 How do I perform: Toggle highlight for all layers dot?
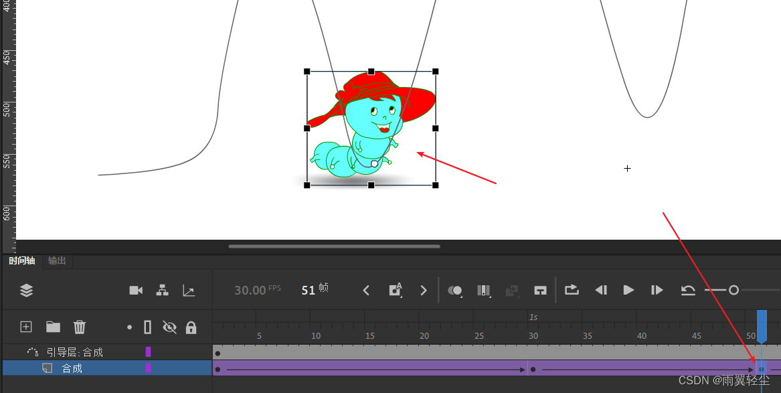click(130, 327)
